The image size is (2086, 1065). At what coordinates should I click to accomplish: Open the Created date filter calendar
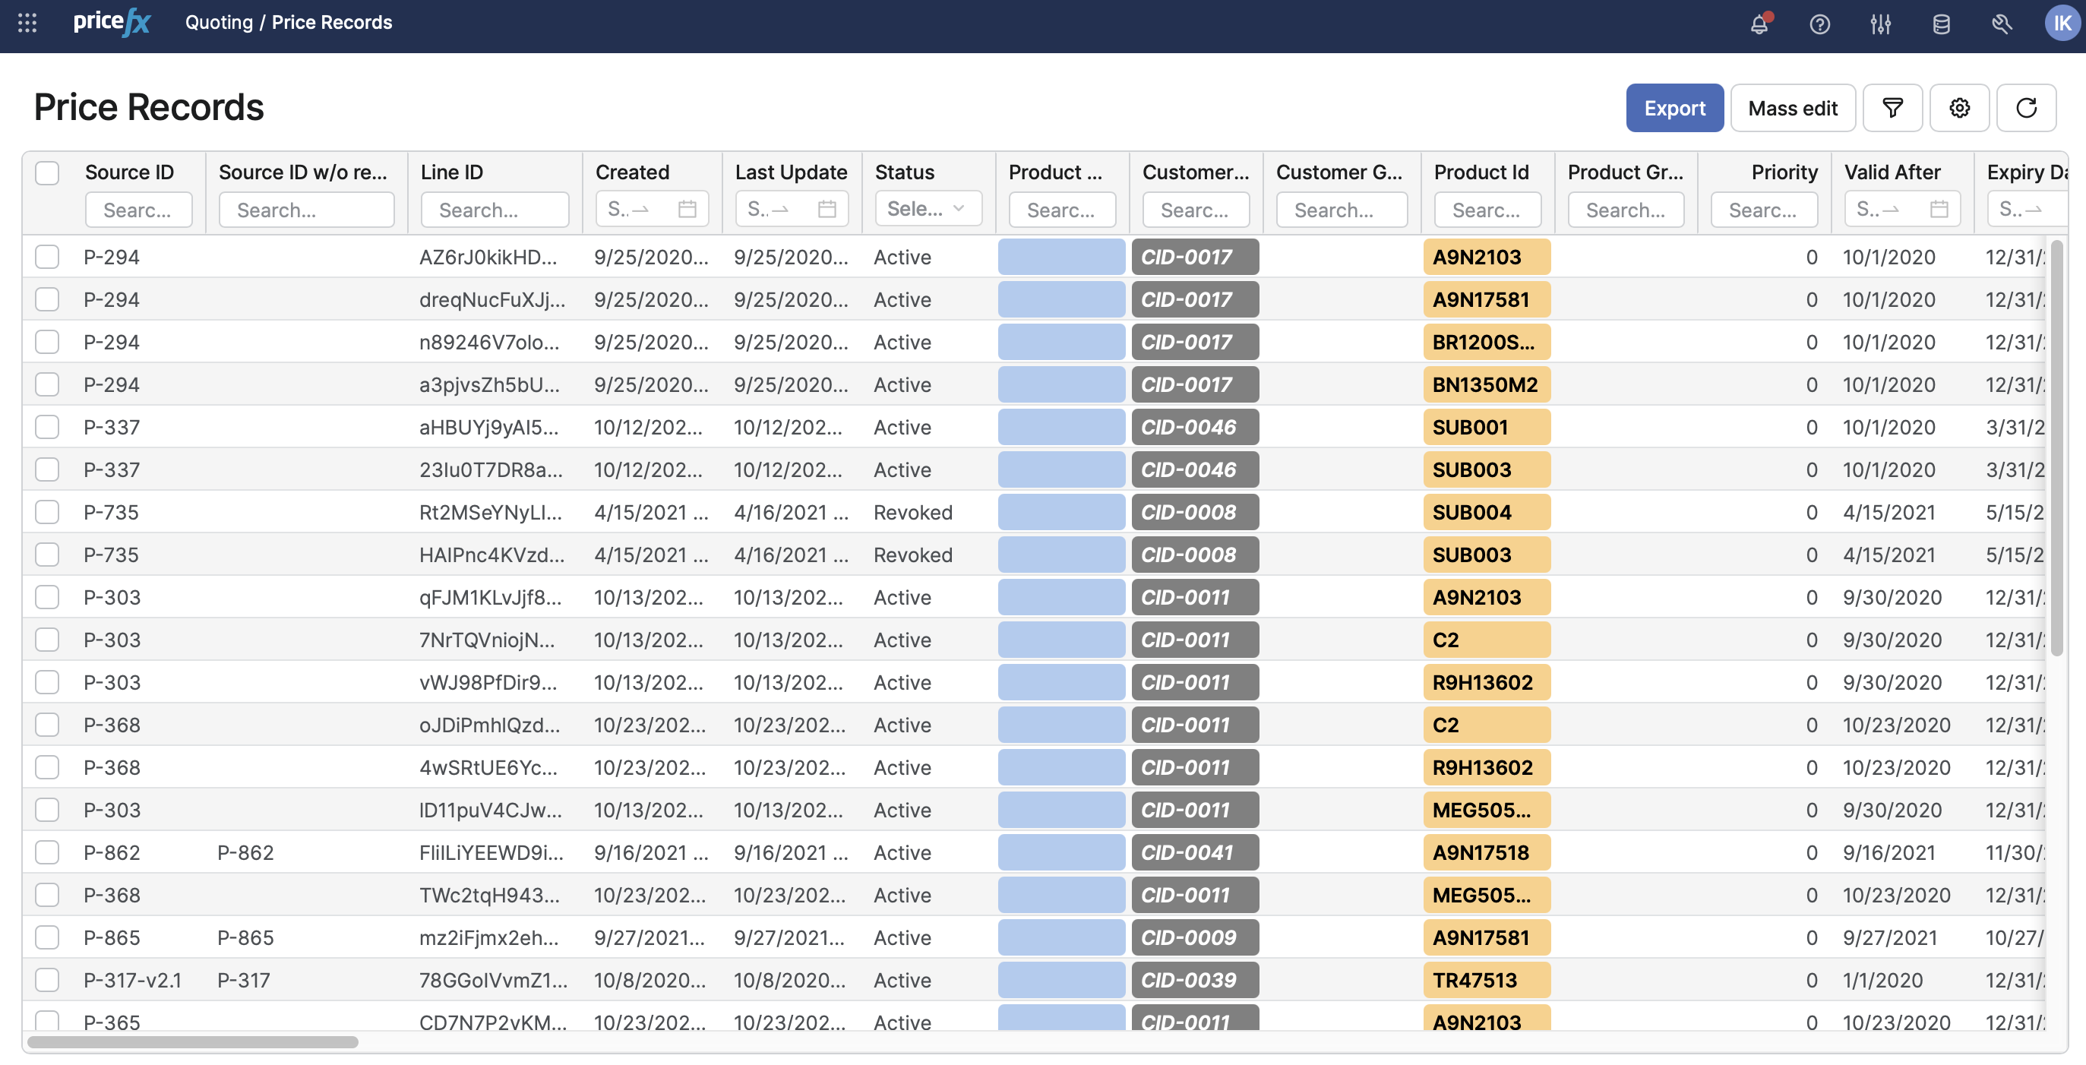(x=687, y=209)
